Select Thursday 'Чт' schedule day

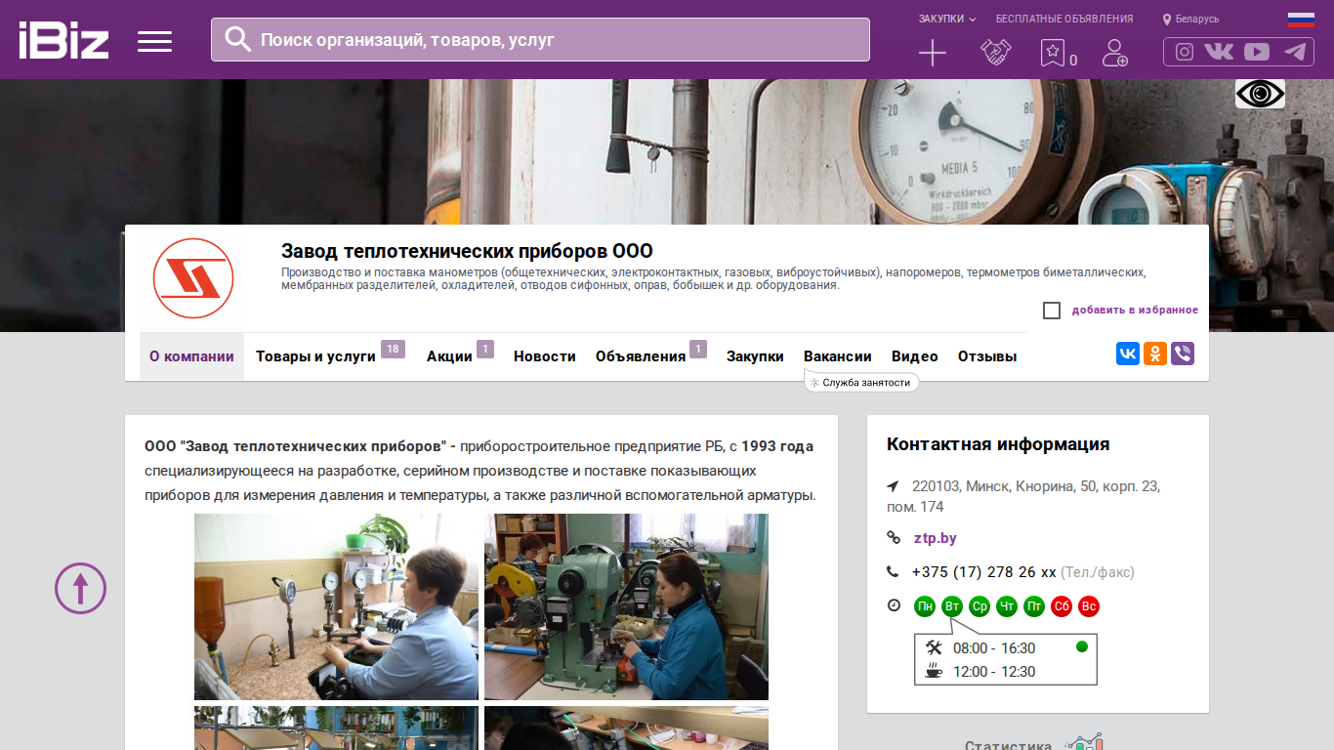[x=1007, y=606]
